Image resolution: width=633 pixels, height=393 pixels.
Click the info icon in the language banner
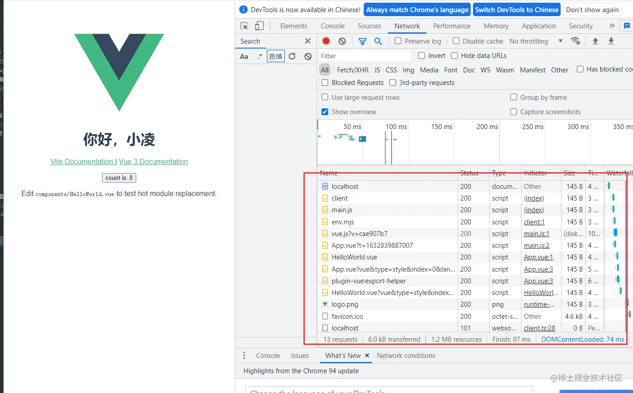pyautogui.click(x=243, y=9)
